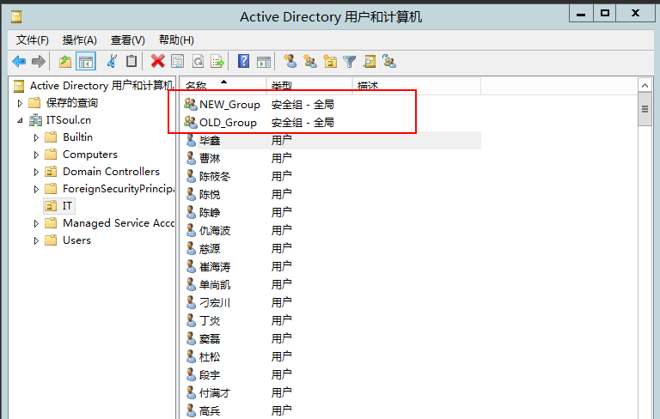
Task: Create new organizational unit icon
Action: 330,62
